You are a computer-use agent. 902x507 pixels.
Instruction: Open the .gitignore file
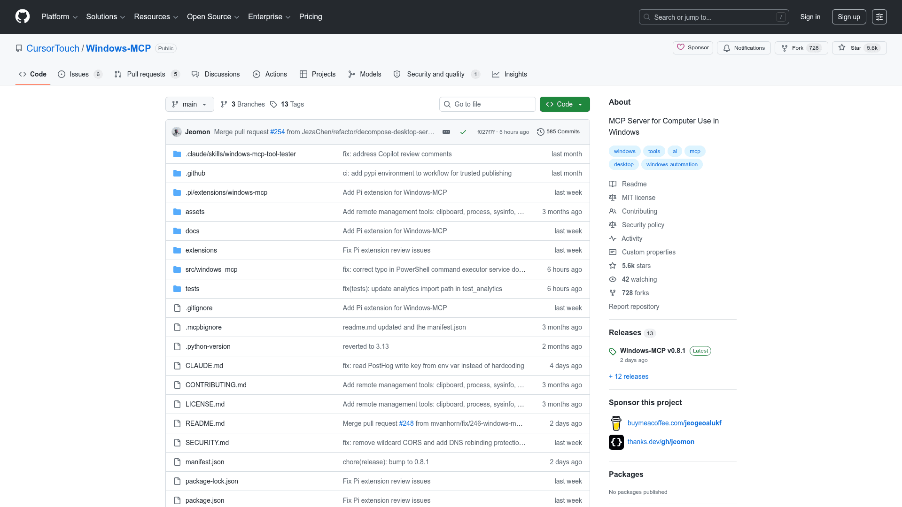tap(199, 308)
